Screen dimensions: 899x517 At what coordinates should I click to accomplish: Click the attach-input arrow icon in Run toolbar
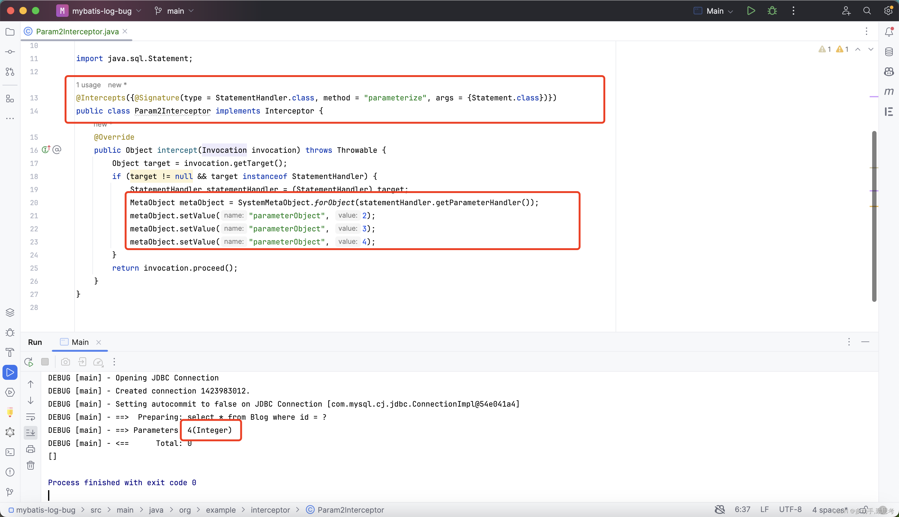coord(82,362)
